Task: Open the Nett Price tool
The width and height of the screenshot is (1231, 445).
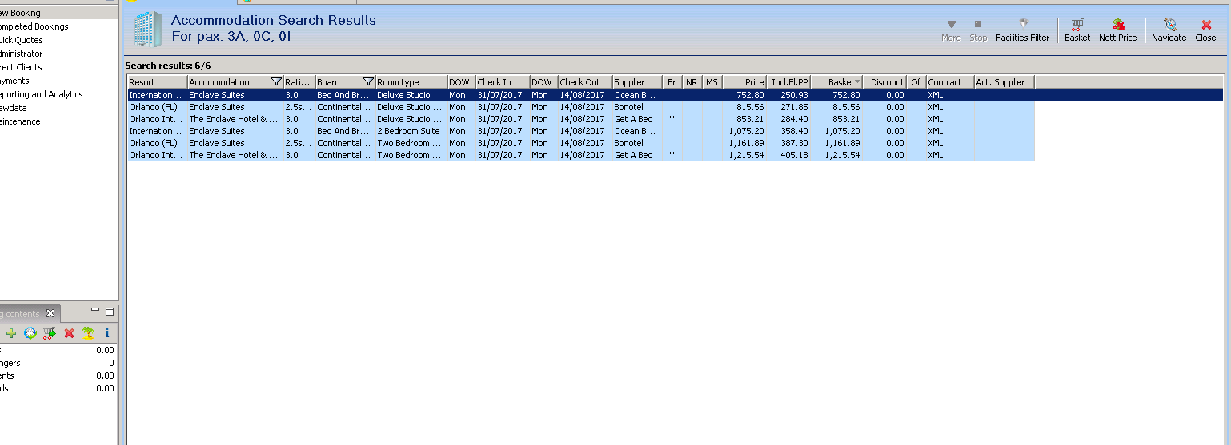Action: tap(1117, 30)
